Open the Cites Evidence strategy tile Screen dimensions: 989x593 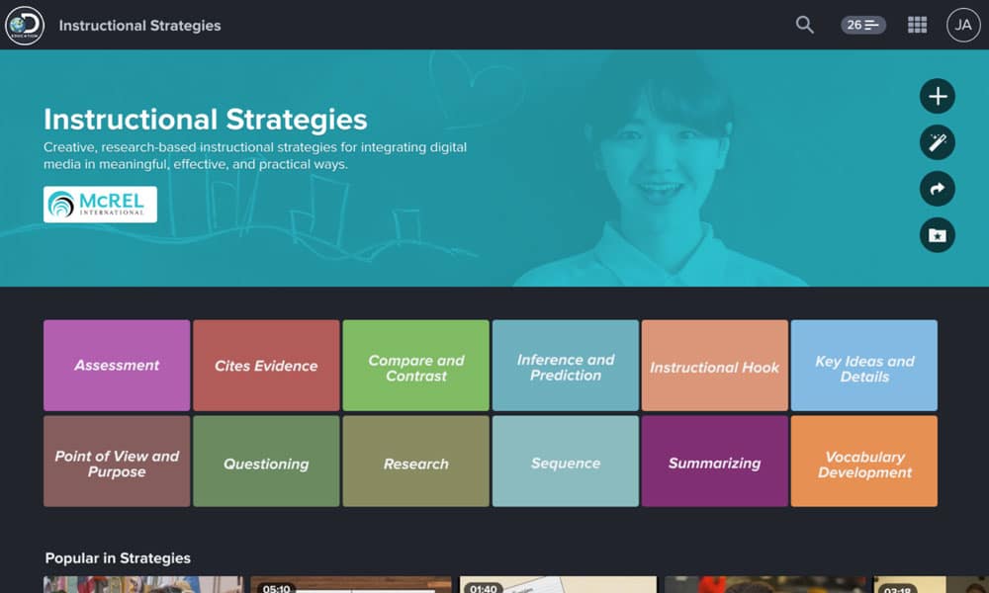(266, 365)
